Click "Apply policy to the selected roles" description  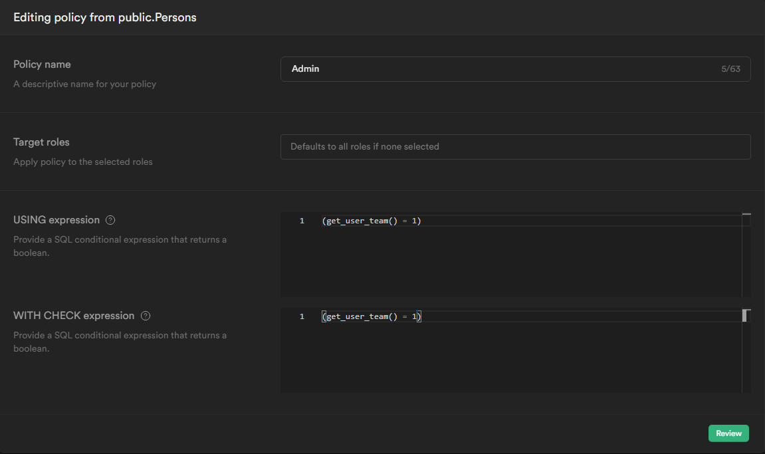coord(83,162)
